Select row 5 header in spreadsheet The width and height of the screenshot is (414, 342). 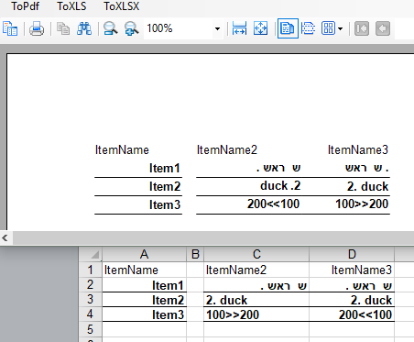click(91, 329)
